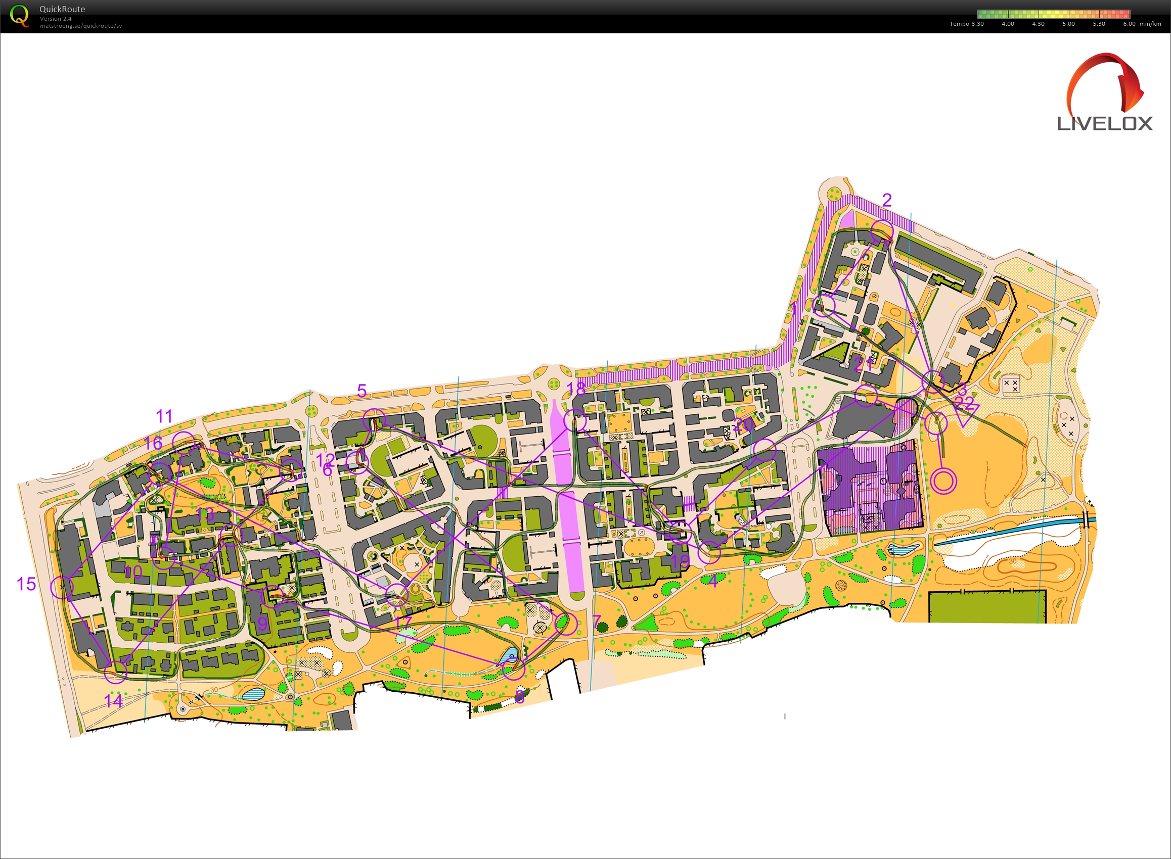The width and height of the screenshot is (1171, 859).
Task: Click control number 14 label
Action: point(113,701)
